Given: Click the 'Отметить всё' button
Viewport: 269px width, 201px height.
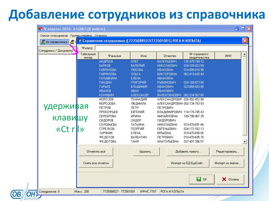Looking at the screenshot, I should coord(96,152).
